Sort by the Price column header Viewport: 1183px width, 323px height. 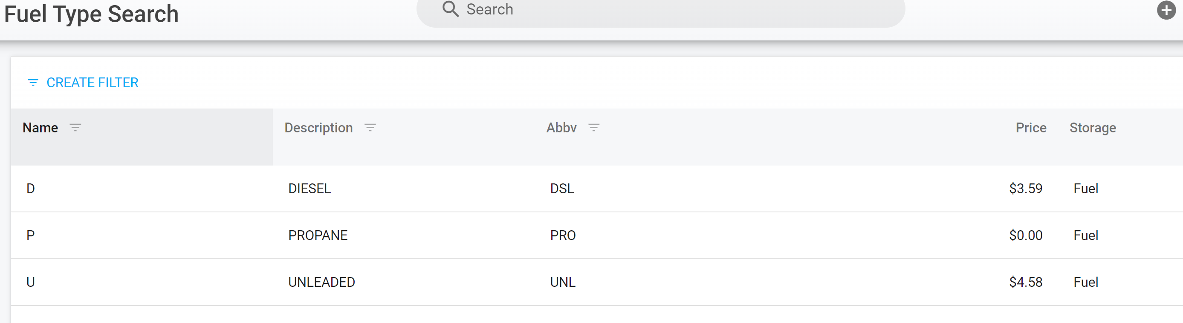pos(1030,128)
